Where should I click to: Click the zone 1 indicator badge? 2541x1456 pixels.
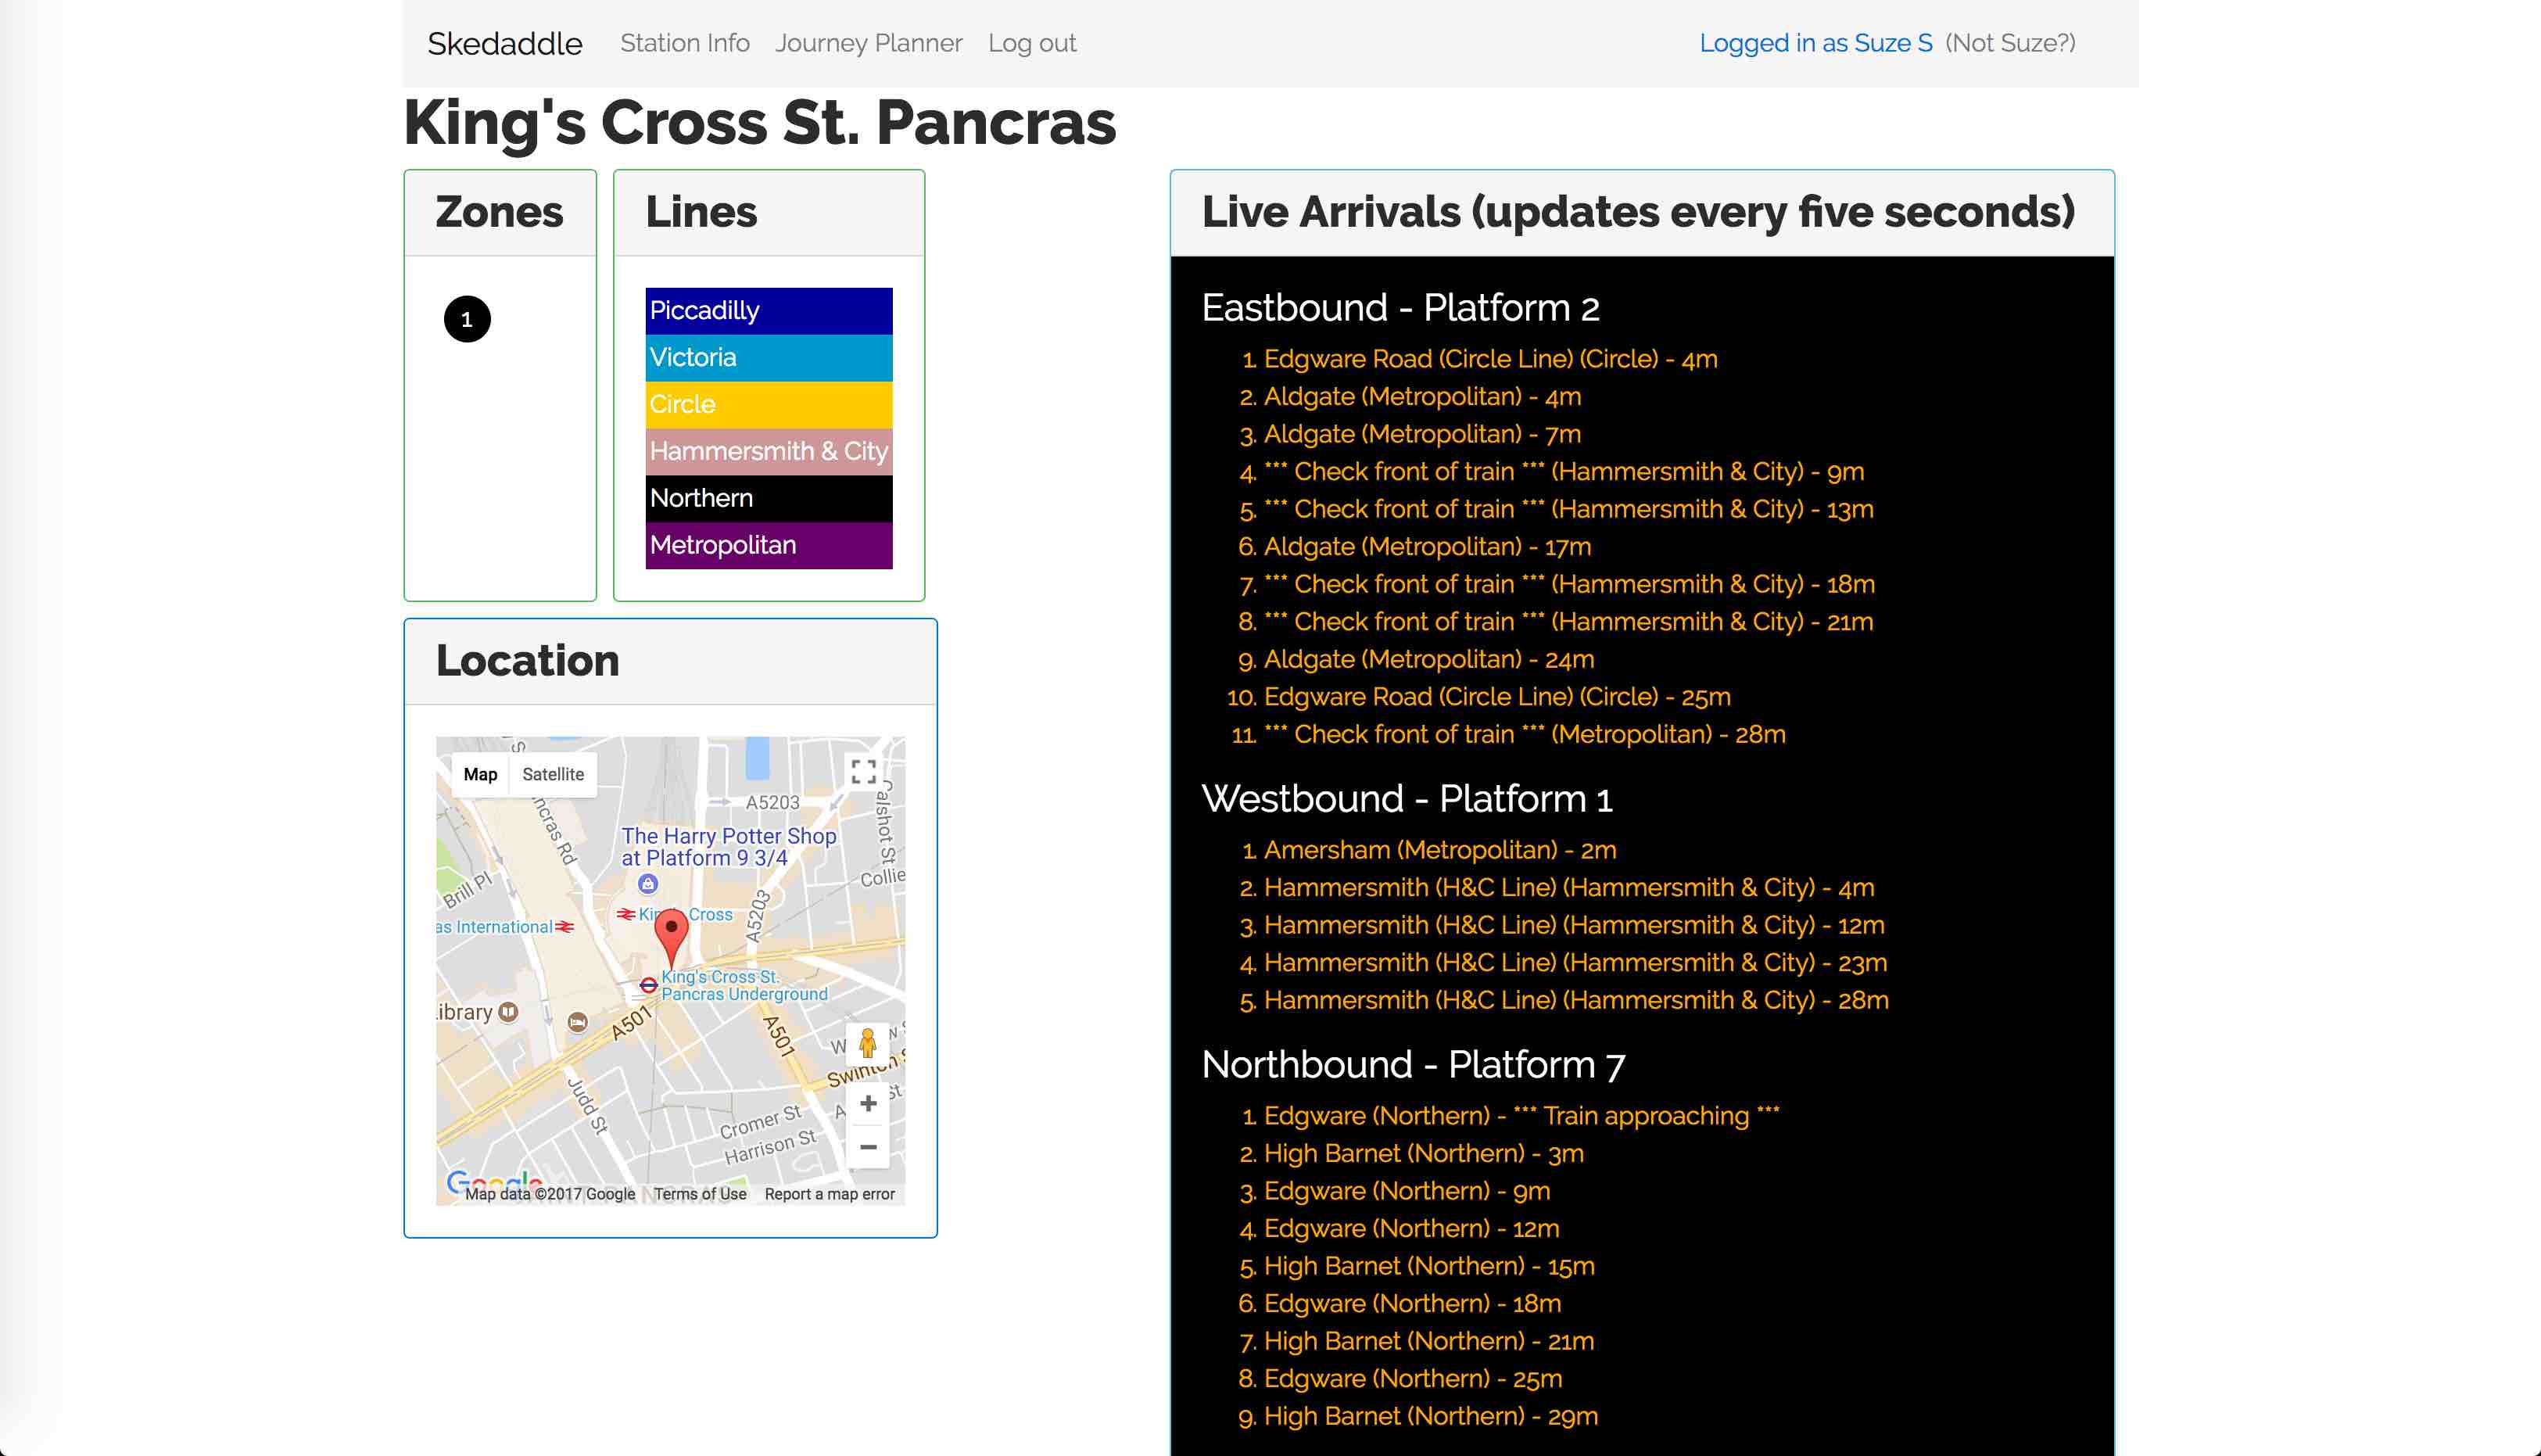(466, 320)
